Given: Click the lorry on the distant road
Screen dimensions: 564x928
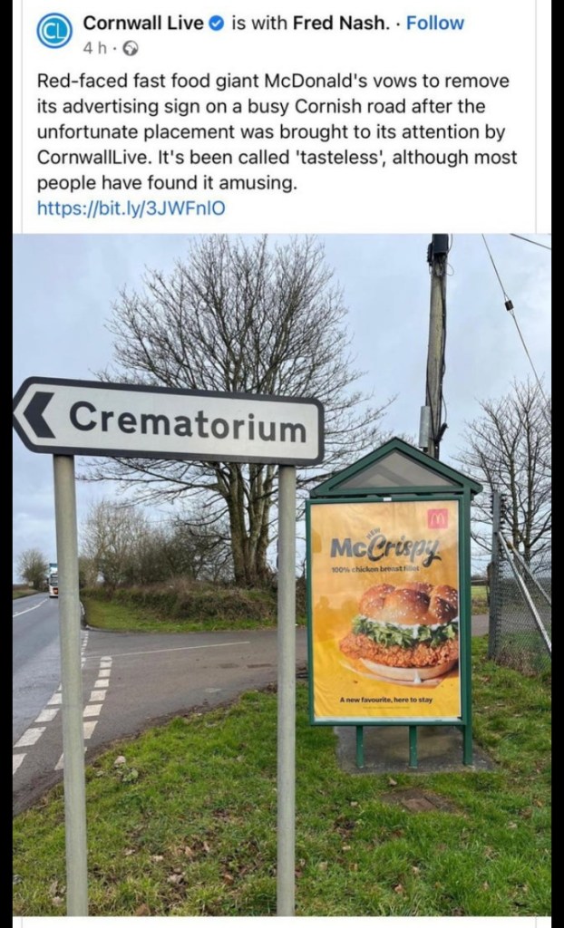Looking at the screenshot, I should (x=53, y=581).
